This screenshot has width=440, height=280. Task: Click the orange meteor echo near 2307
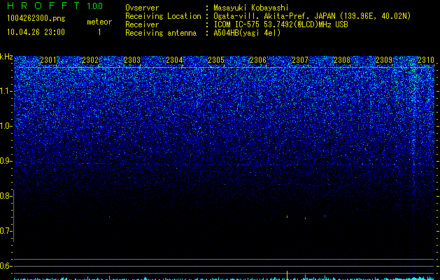coord(287,216)
